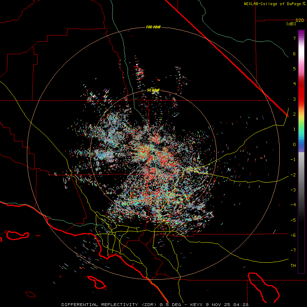Screen dimensions: 307x307
Task: Click the 3 value on color scale
Action: (x=294, y=99)
